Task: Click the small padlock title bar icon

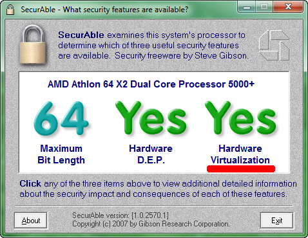Action: pyautogui.click(x=10, y=10)
